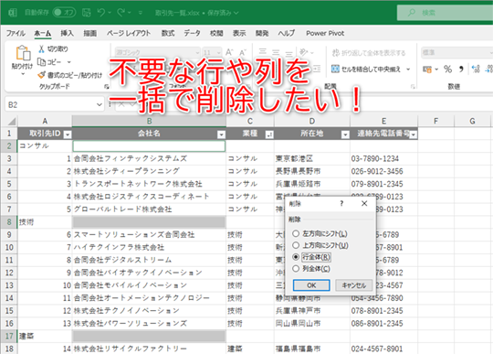The width and height of the screenshot is (493, 354).
Task: Open the 所在地 filter arrow
Action: click(345, 134)
